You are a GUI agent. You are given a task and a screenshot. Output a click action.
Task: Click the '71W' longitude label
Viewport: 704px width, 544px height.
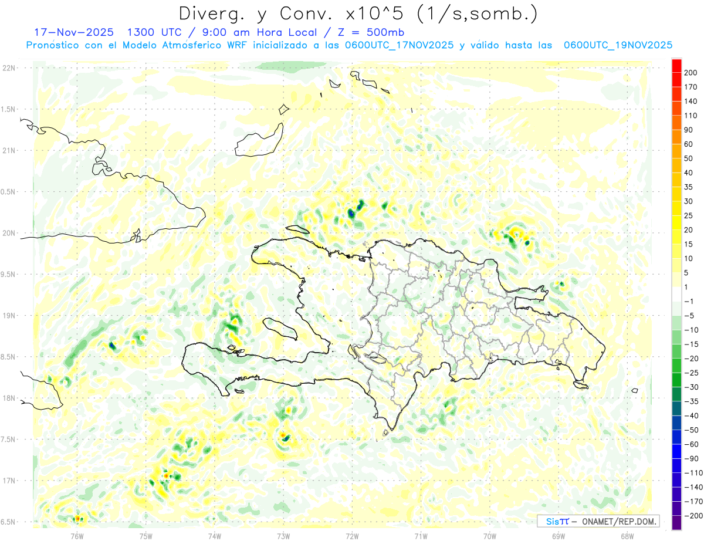421,536
